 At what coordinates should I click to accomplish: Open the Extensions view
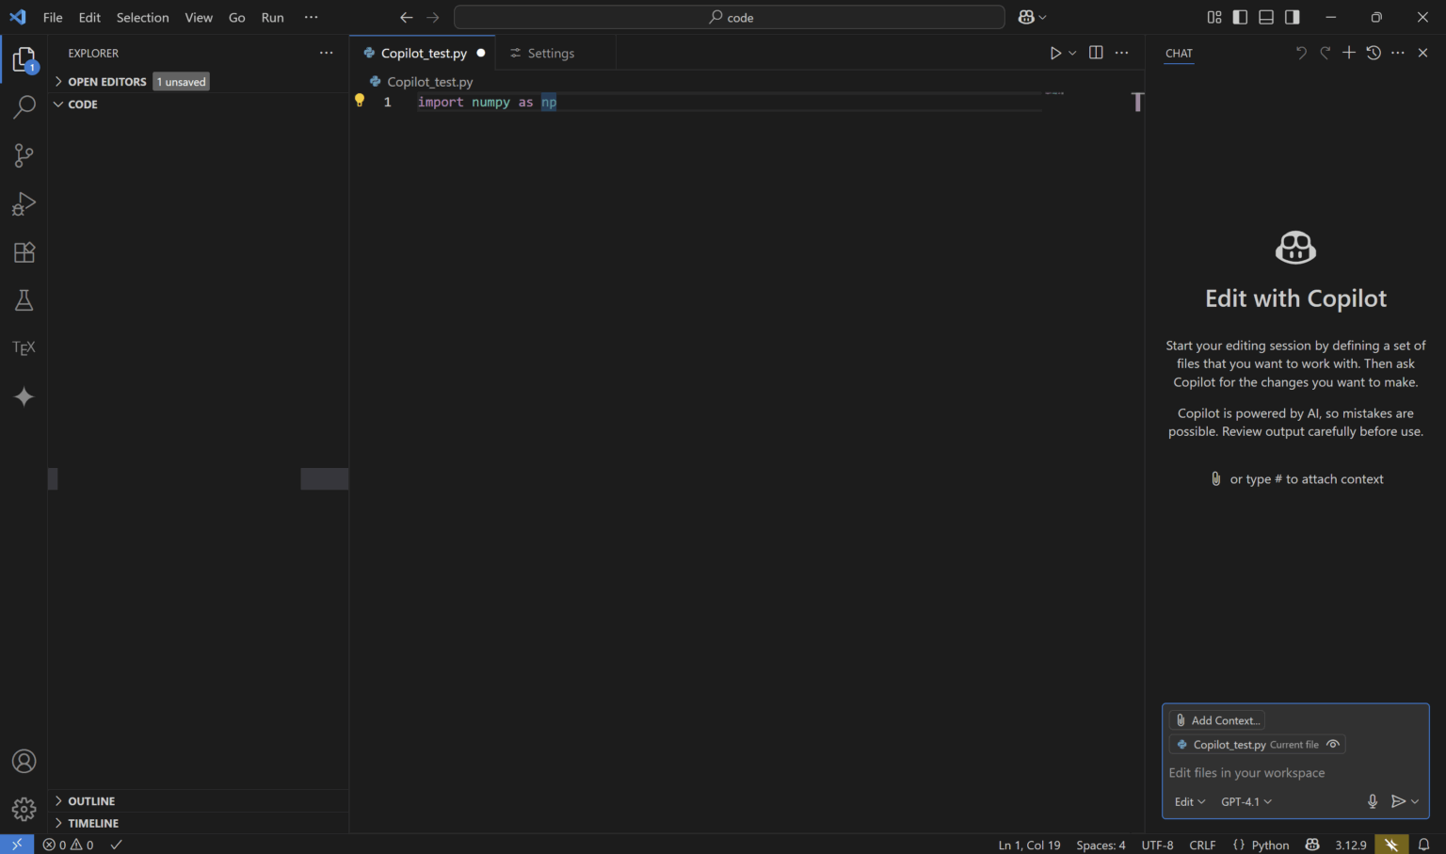coord(24,252)
